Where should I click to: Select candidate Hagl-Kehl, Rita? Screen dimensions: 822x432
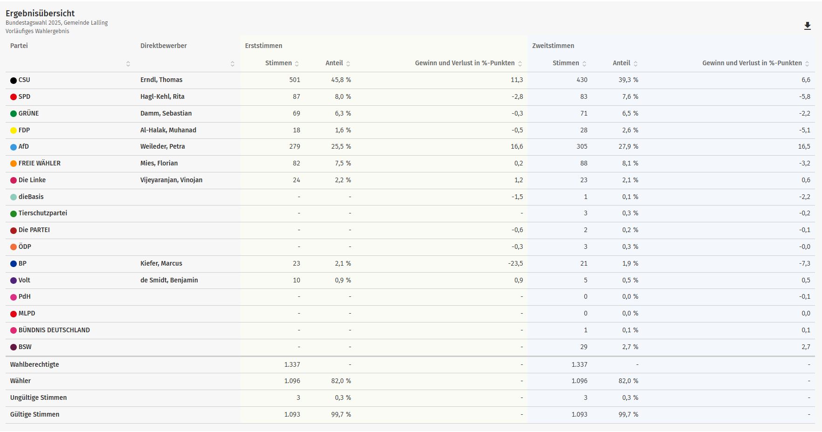pyautogui.click(x=162, y=96)
